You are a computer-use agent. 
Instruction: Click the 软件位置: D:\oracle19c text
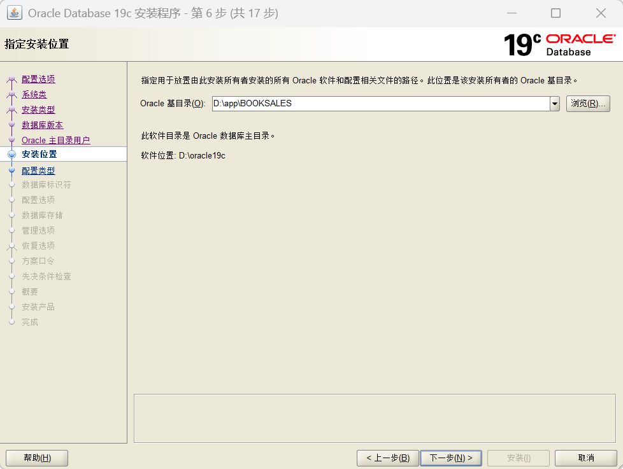coord(183,155)
